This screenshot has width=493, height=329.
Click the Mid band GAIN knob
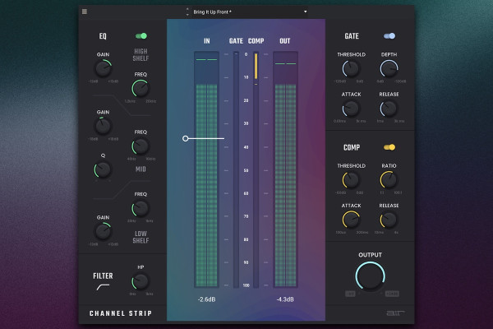[104, 126]
